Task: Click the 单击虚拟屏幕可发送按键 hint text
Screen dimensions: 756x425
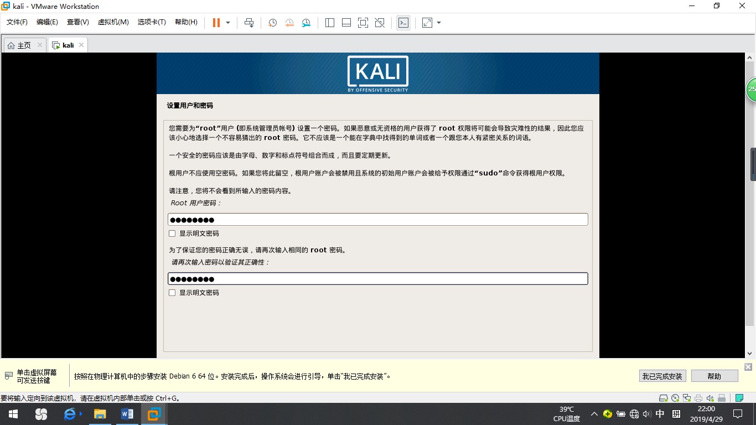Action: pyautogui.click(x=37, y=376)
